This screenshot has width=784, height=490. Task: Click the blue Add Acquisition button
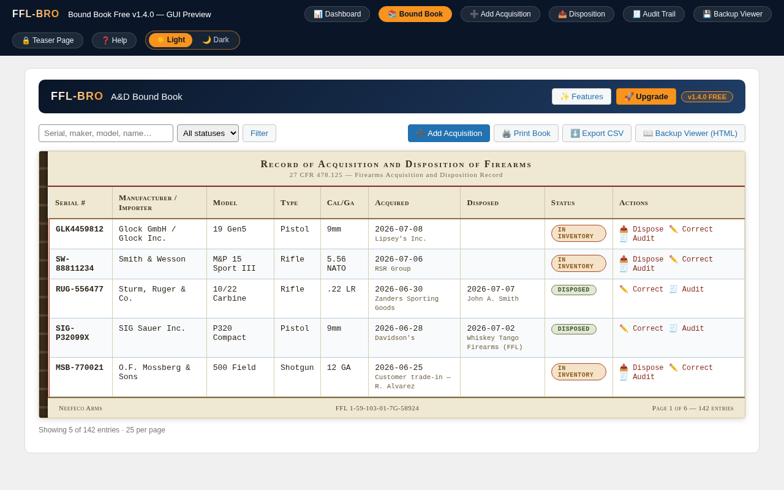[449, 134]
